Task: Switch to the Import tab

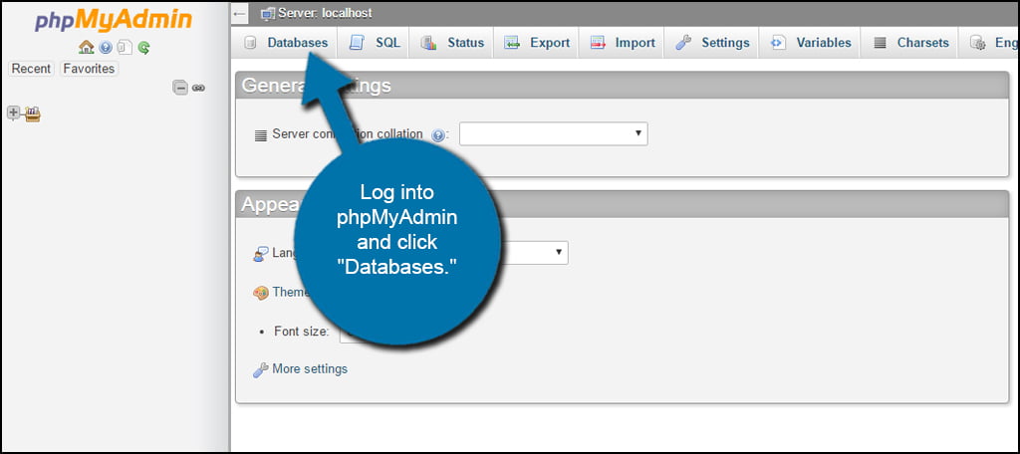Action: [623, 43]
